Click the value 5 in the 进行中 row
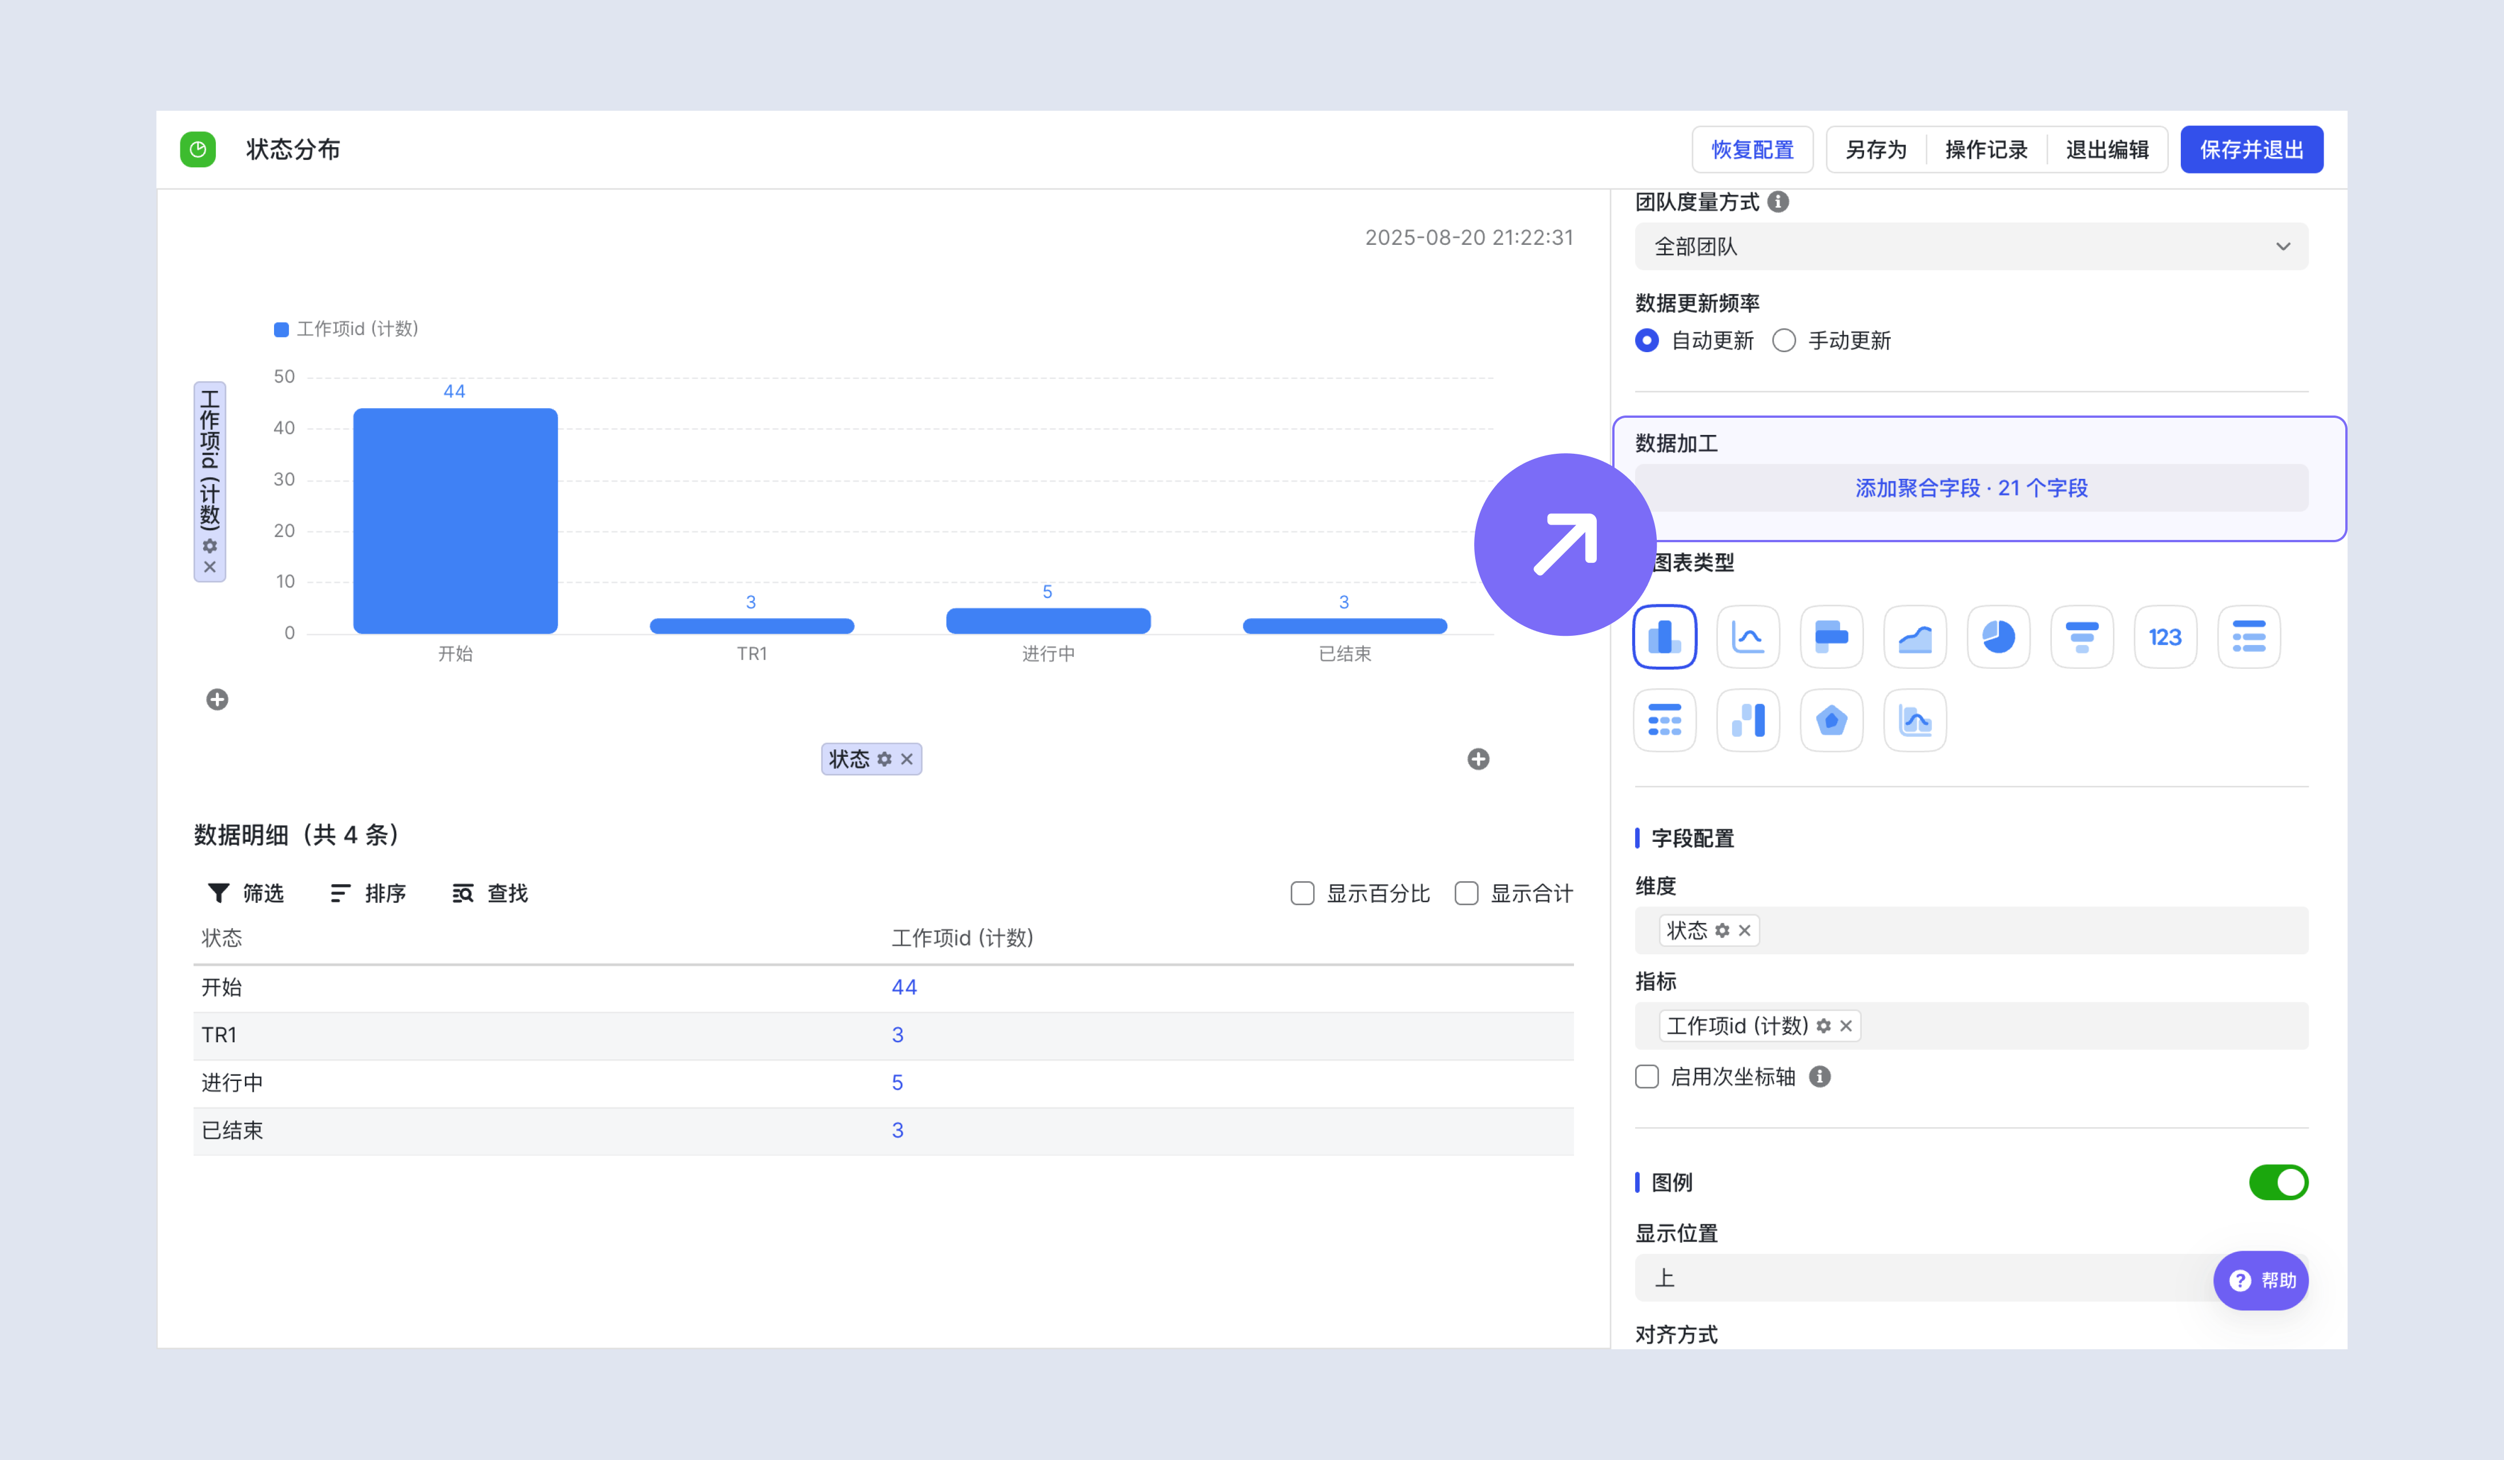 tap(896, 1083)
